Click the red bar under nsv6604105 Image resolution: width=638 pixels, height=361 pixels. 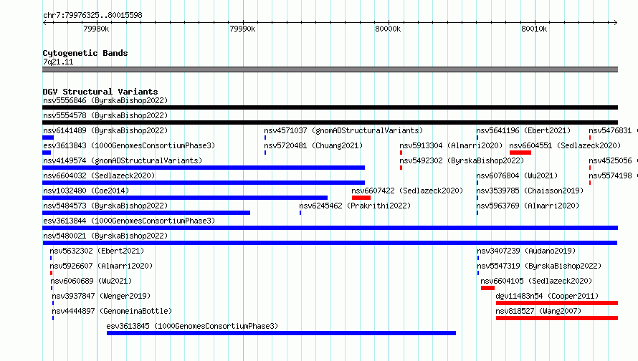pos(487,288)
